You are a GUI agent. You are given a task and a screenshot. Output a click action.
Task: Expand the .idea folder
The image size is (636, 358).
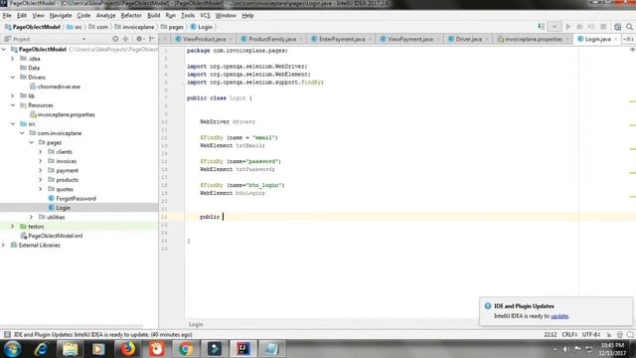click(13, 59)
